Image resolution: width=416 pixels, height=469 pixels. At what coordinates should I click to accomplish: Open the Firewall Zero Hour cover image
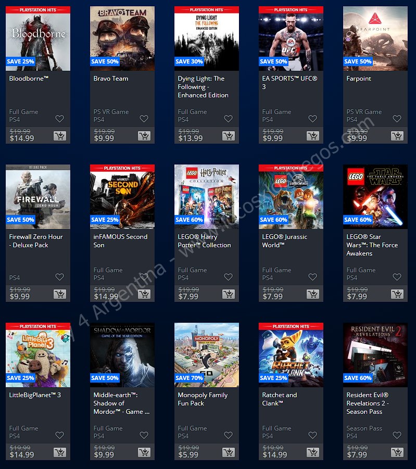point(38,197)
